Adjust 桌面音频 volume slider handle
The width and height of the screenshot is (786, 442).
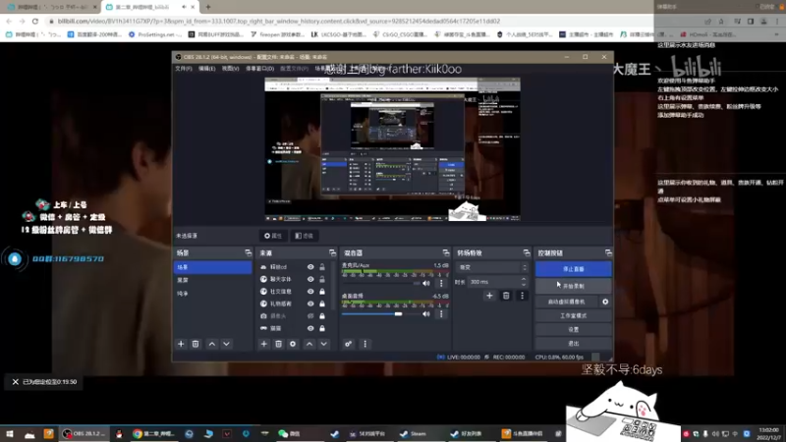click(398, 314)
